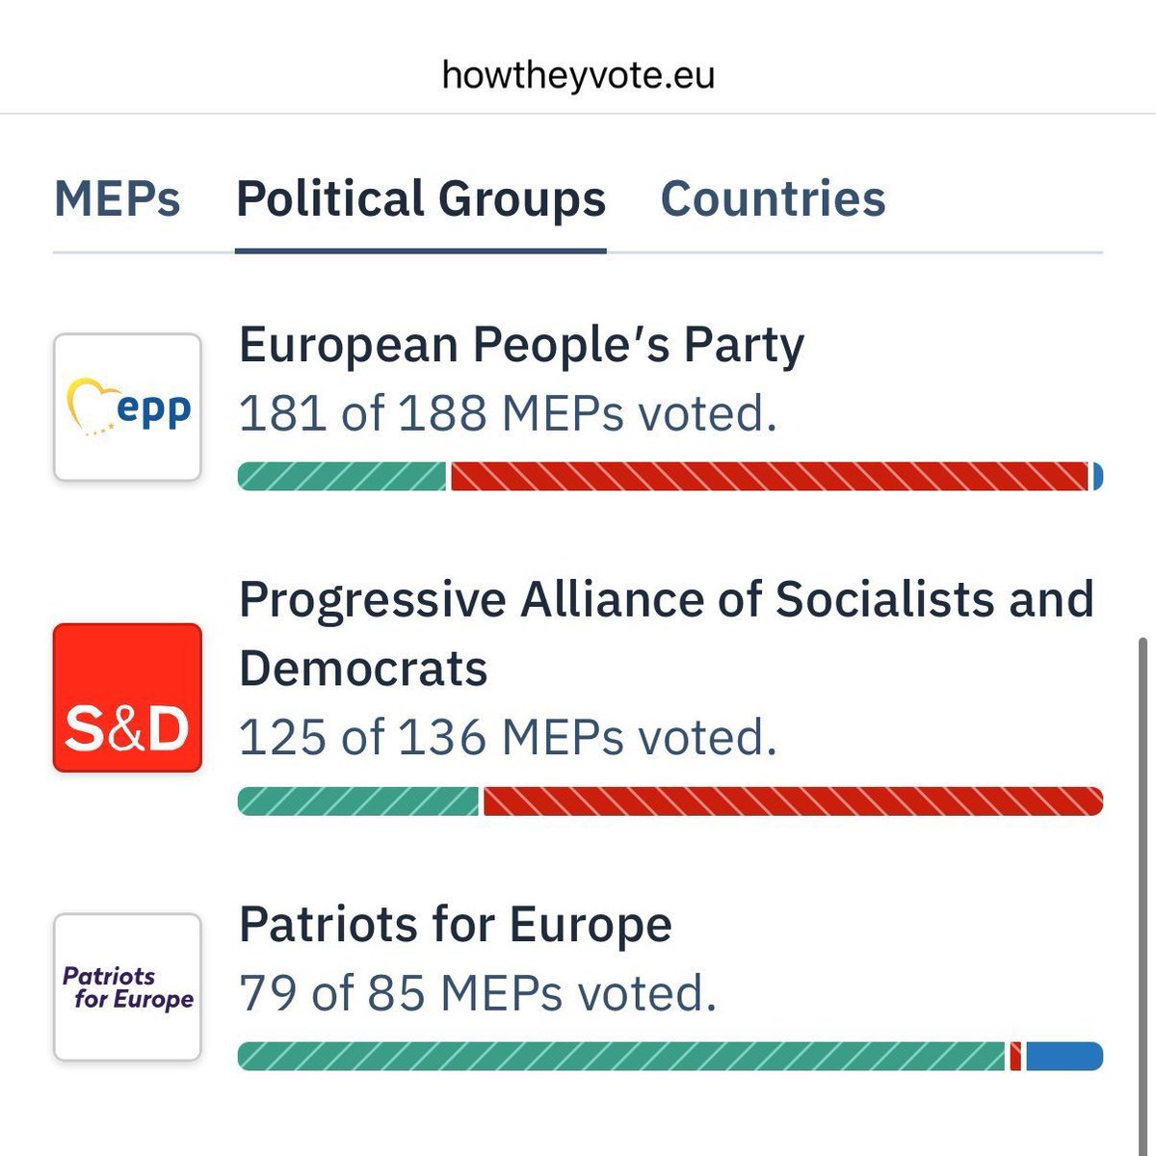This screenshot has width=1156, height=1156.
Task: Open the Political Groups tab
Action: [x=421, y=198]
